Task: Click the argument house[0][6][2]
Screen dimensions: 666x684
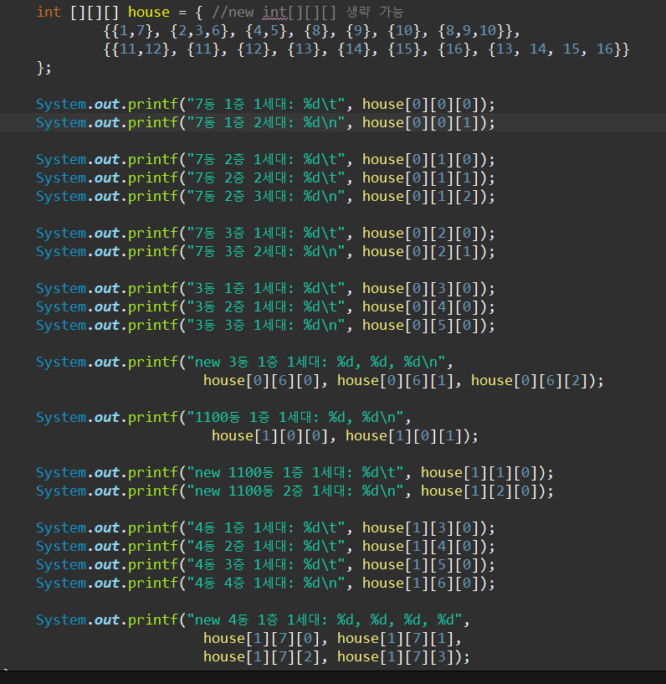Action: 529,380
